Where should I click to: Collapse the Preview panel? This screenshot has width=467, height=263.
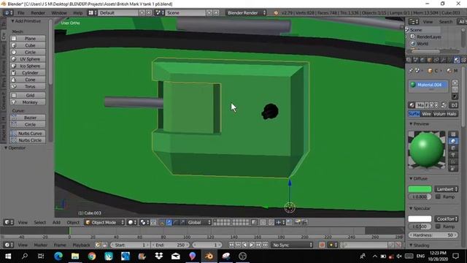click(411, 123)
